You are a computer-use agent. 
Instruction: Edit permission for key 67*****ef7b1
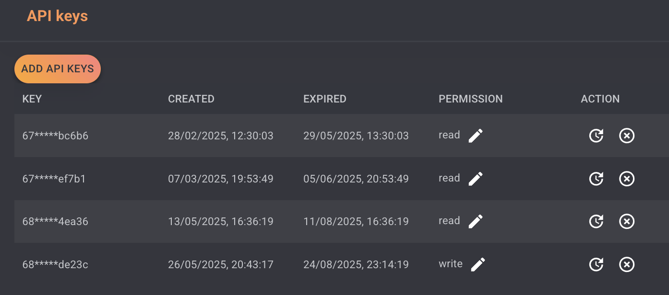pos(476,179)
